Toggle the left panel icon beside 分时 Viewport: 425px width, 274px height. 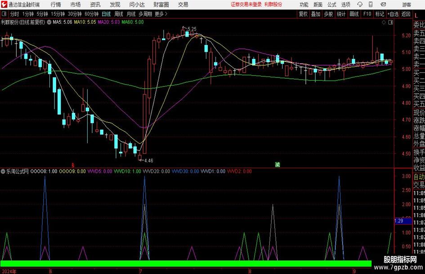click(x=4, y=14)
